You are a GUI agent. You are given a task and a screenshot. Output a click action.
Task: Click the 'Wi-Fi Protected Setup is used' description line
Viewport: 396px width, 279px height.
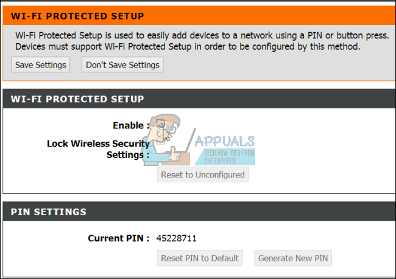202,36
